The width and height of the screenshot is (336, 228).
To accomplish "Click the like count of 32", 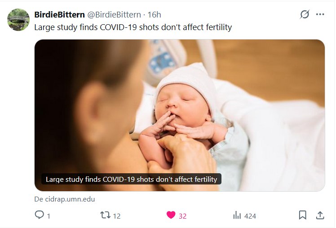I will click(x=182, y=216).
